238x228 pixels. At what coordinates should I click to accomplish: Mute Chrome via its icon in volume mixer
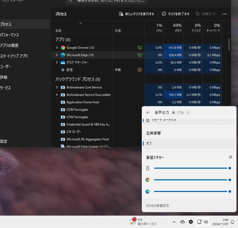[x=148, y=180]
